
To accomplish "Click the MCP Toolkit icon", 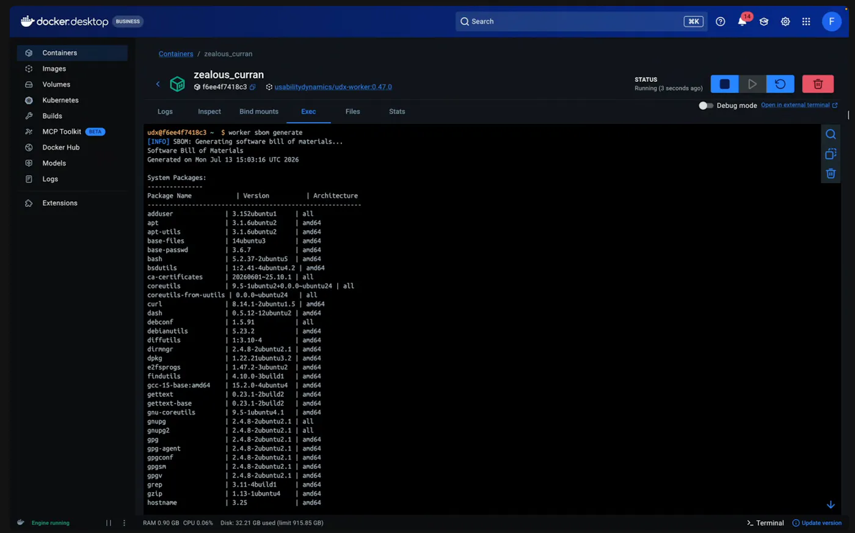I will point(29,132).
